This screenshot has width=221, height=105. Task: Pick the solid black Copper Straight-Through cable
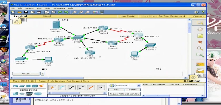72,87
